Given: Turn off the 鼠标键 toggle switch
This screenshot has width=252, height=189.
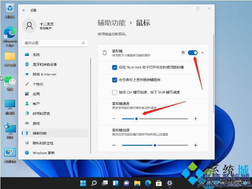Looking at the screenshot, I should pos(193,53).
